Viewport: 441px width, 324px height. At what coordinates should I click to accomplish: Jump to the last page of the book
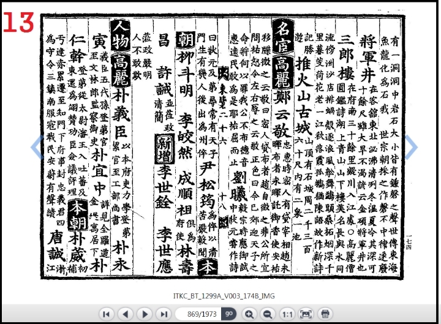coord(164,314)
